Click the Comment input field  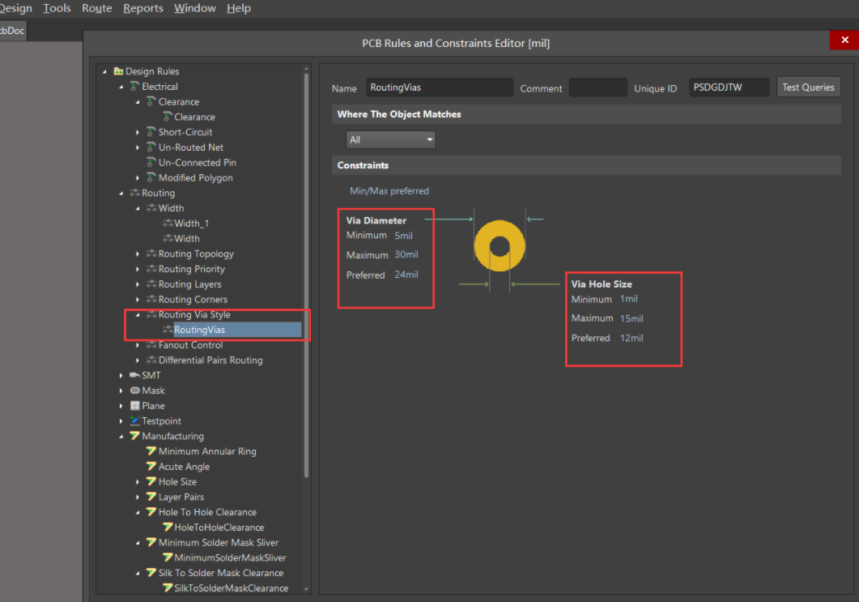point(597,88)
